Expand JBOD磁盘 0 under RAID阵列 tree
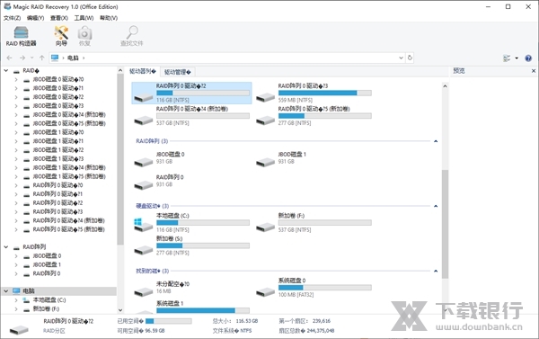The height and width of the screenshot is (339, 539). (16, 256)
